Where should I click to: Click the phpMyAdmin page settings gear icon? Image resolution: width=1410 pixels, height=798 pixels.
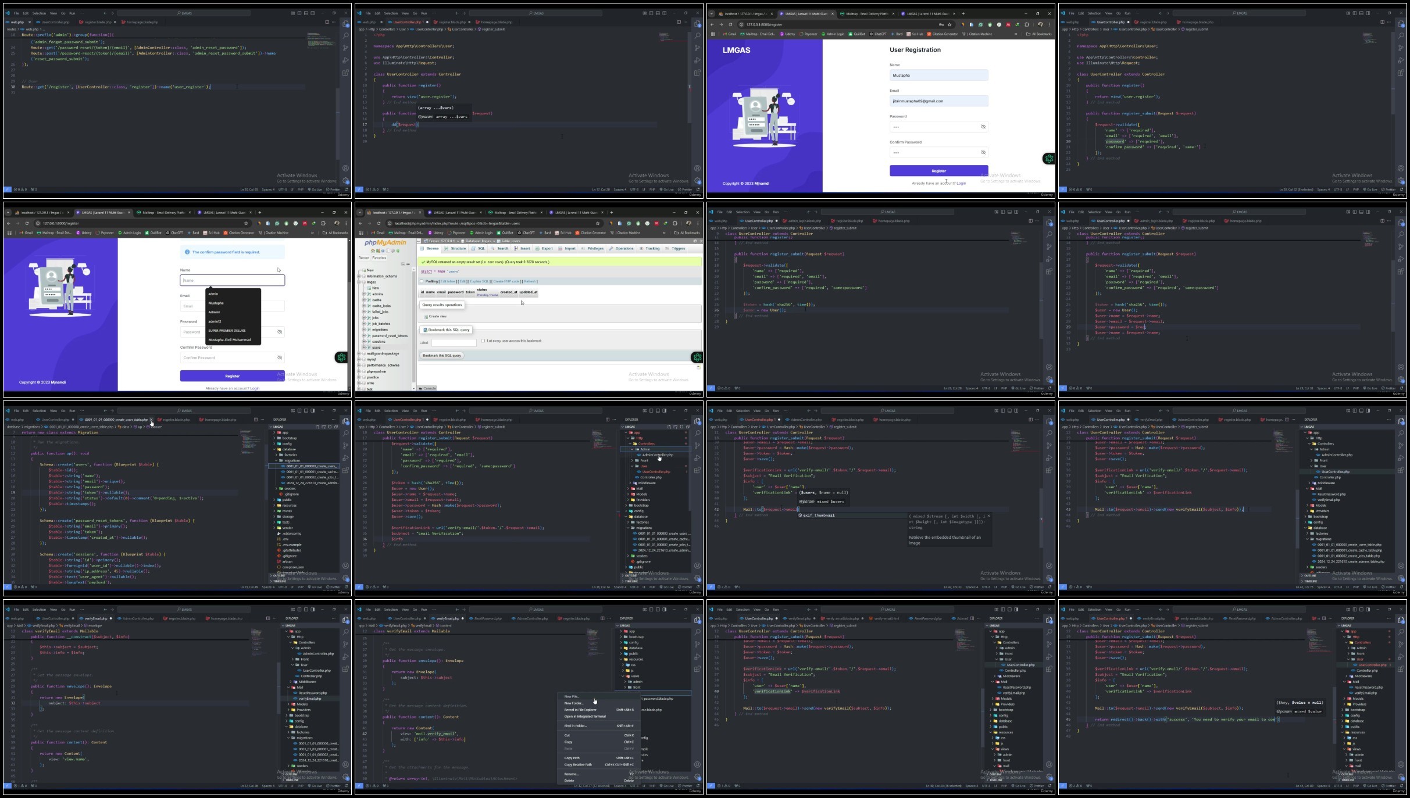694,241
